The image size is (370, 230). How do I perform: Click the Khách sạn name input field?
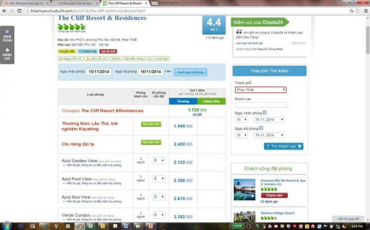click(x=261, y=105)
